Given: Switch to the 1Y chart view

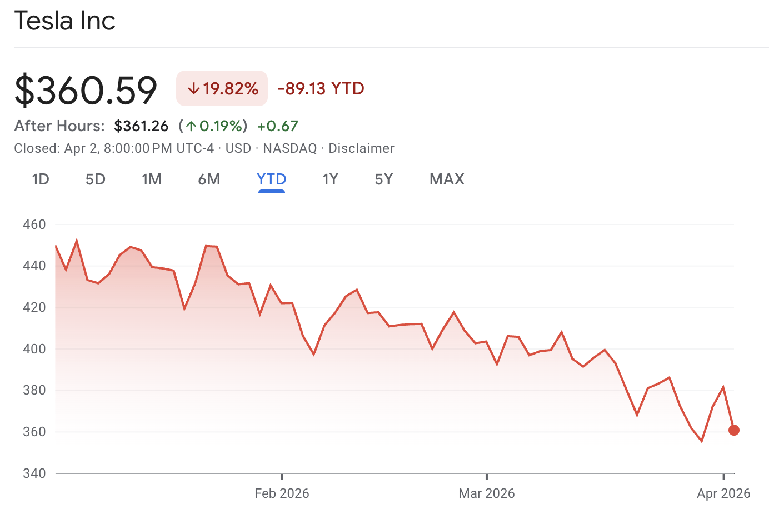Looking at the screenshot, I should 330,179.
